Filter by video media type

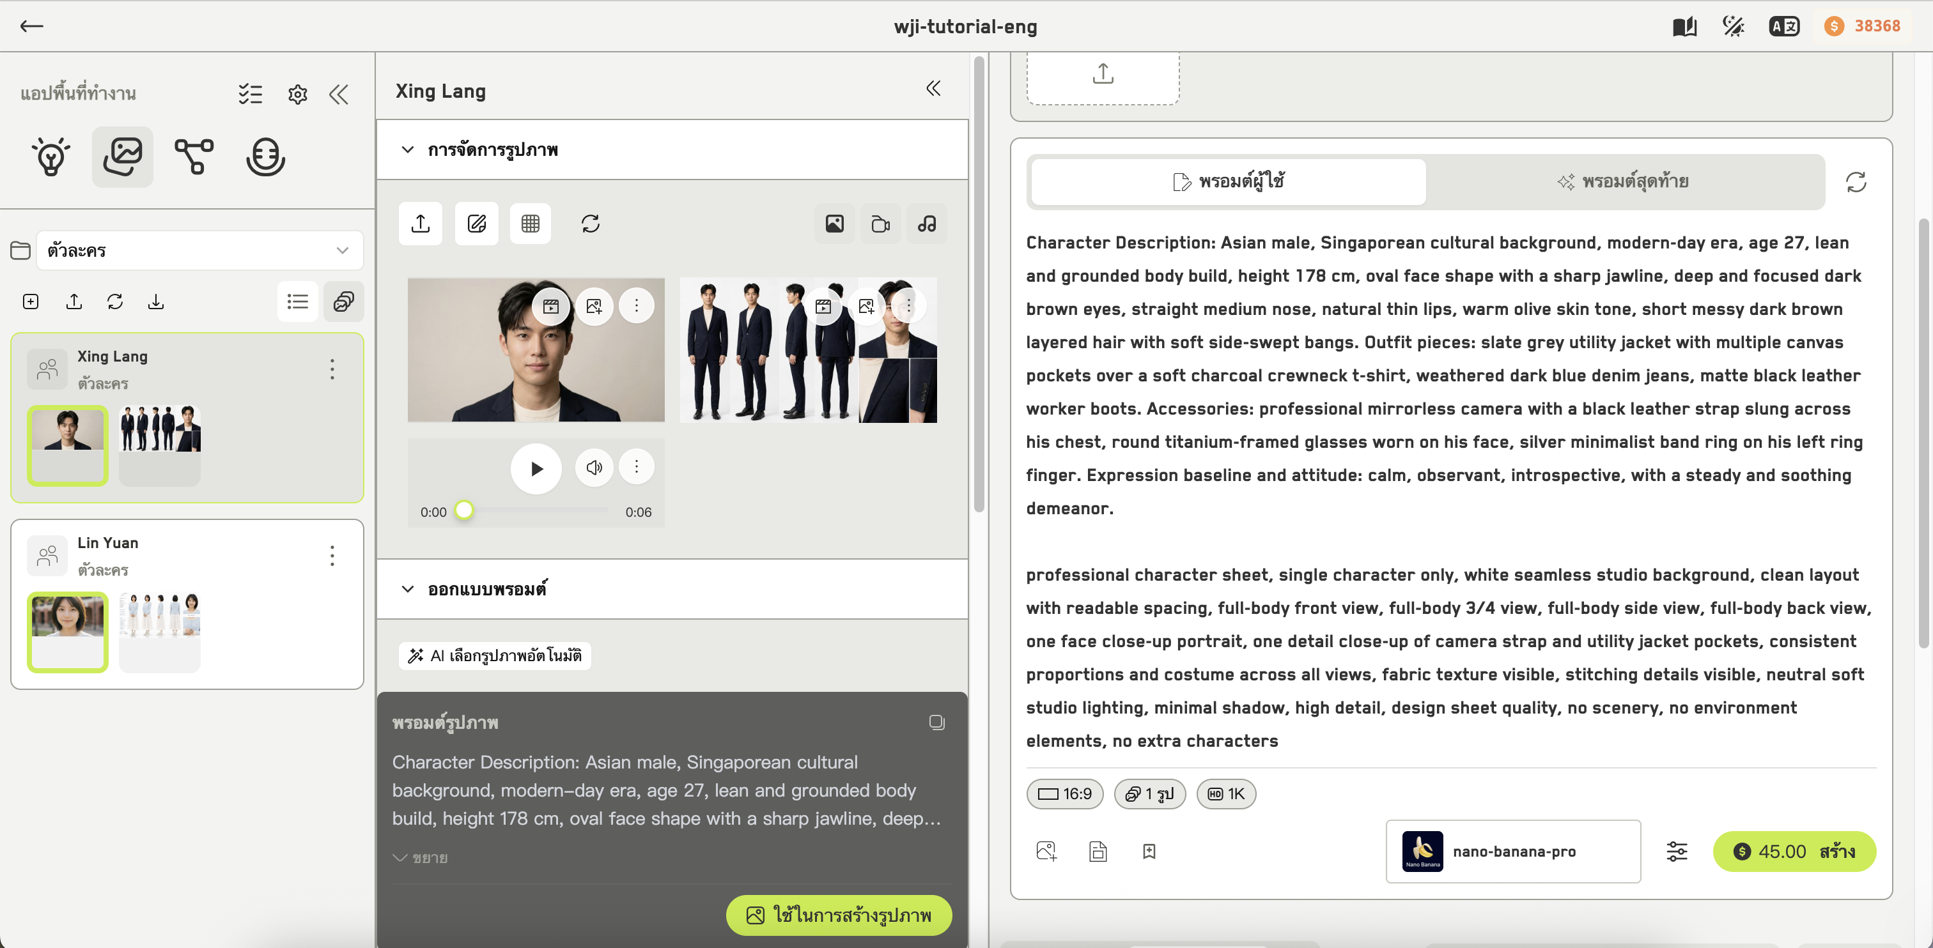(880, 224)
